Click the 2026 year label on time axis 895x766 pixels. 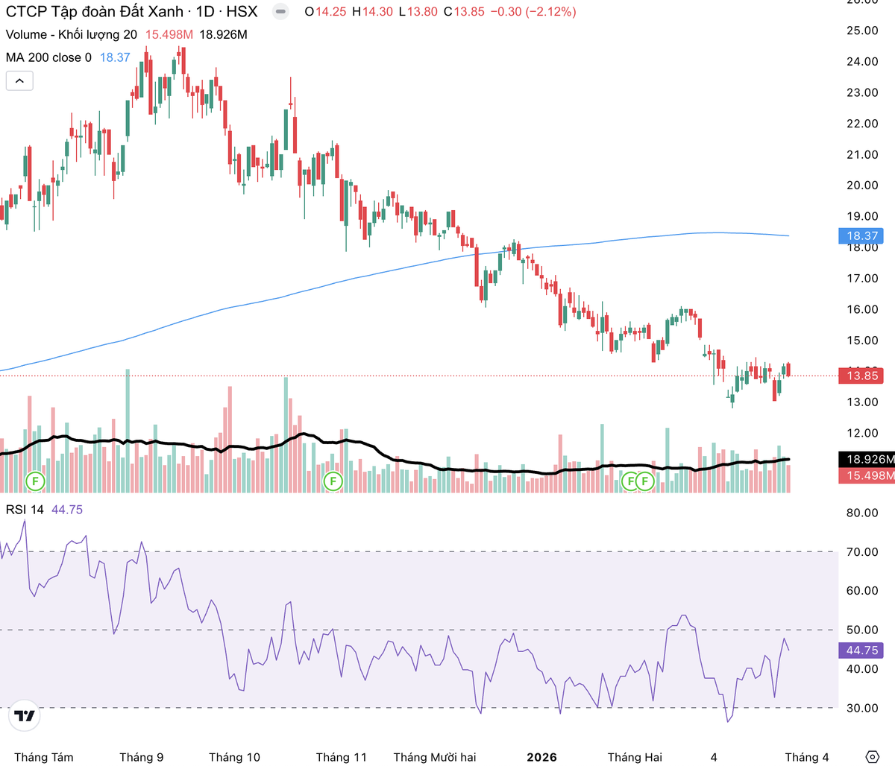click(x=541, y=757)
